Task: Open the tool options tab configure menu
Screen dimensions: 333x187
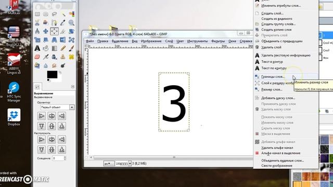Action: pos(73,87)
